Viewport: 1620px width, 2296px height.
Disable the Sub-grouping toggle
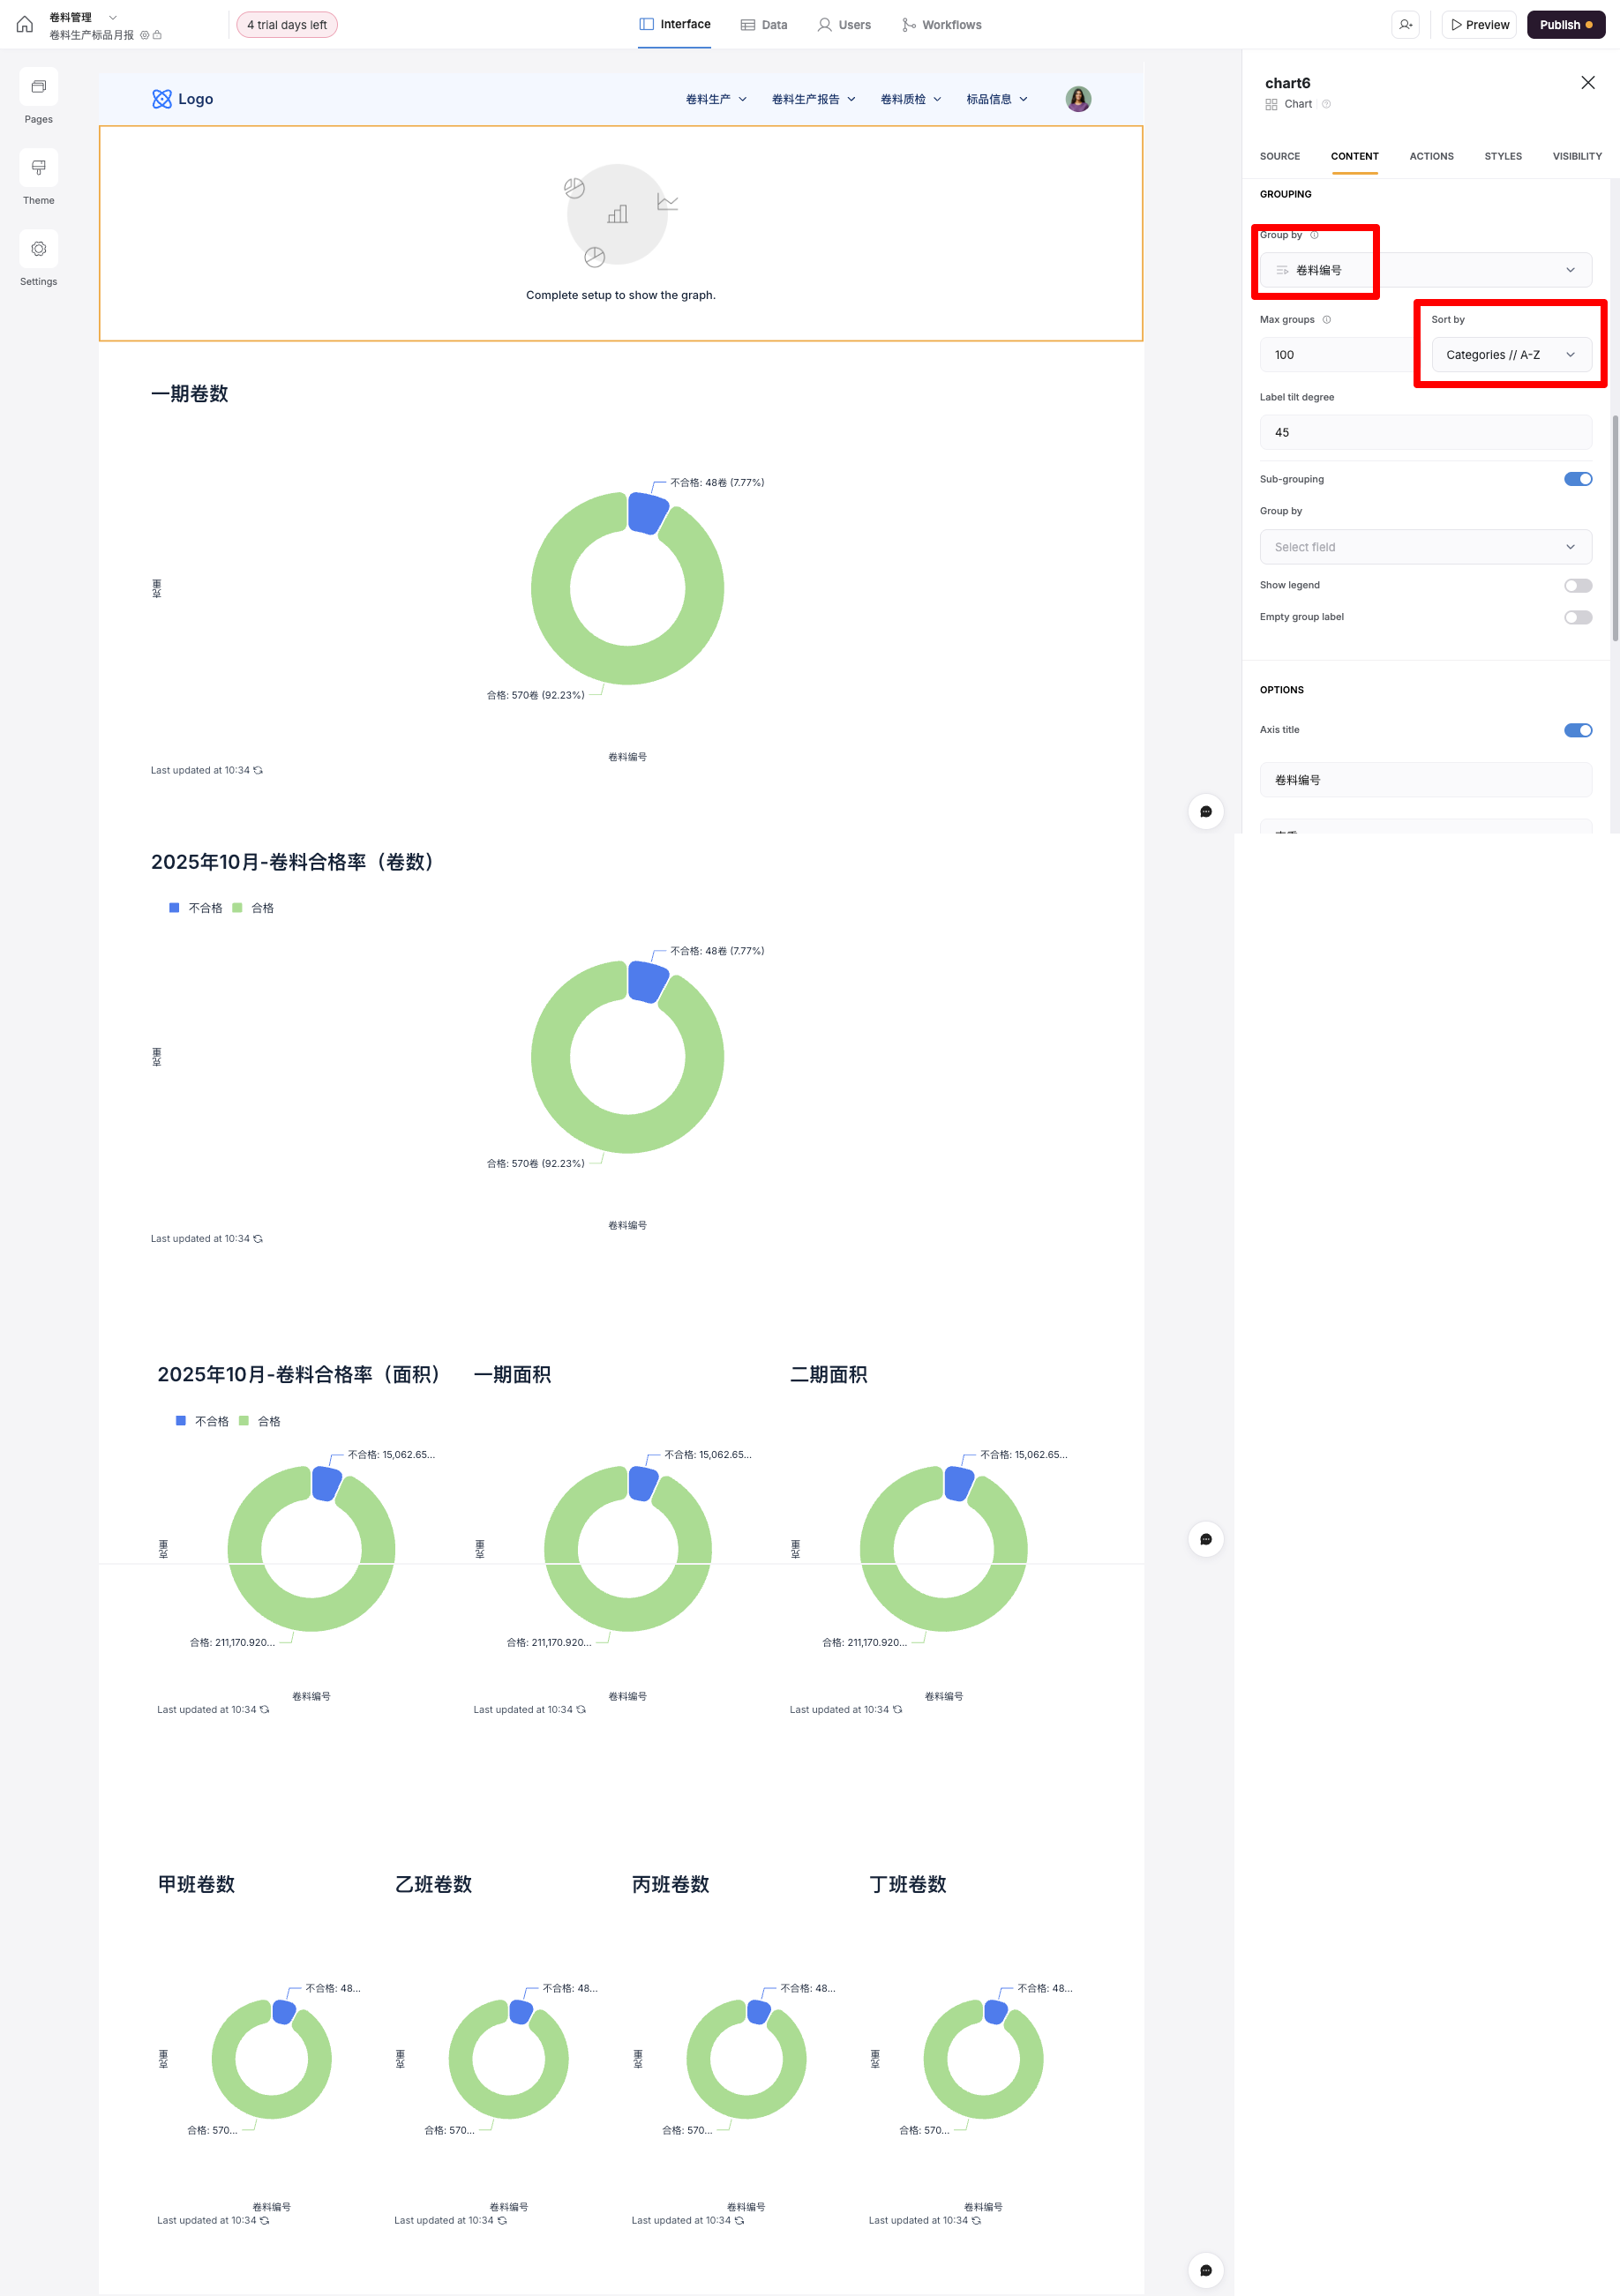[x=1577, y=479]
